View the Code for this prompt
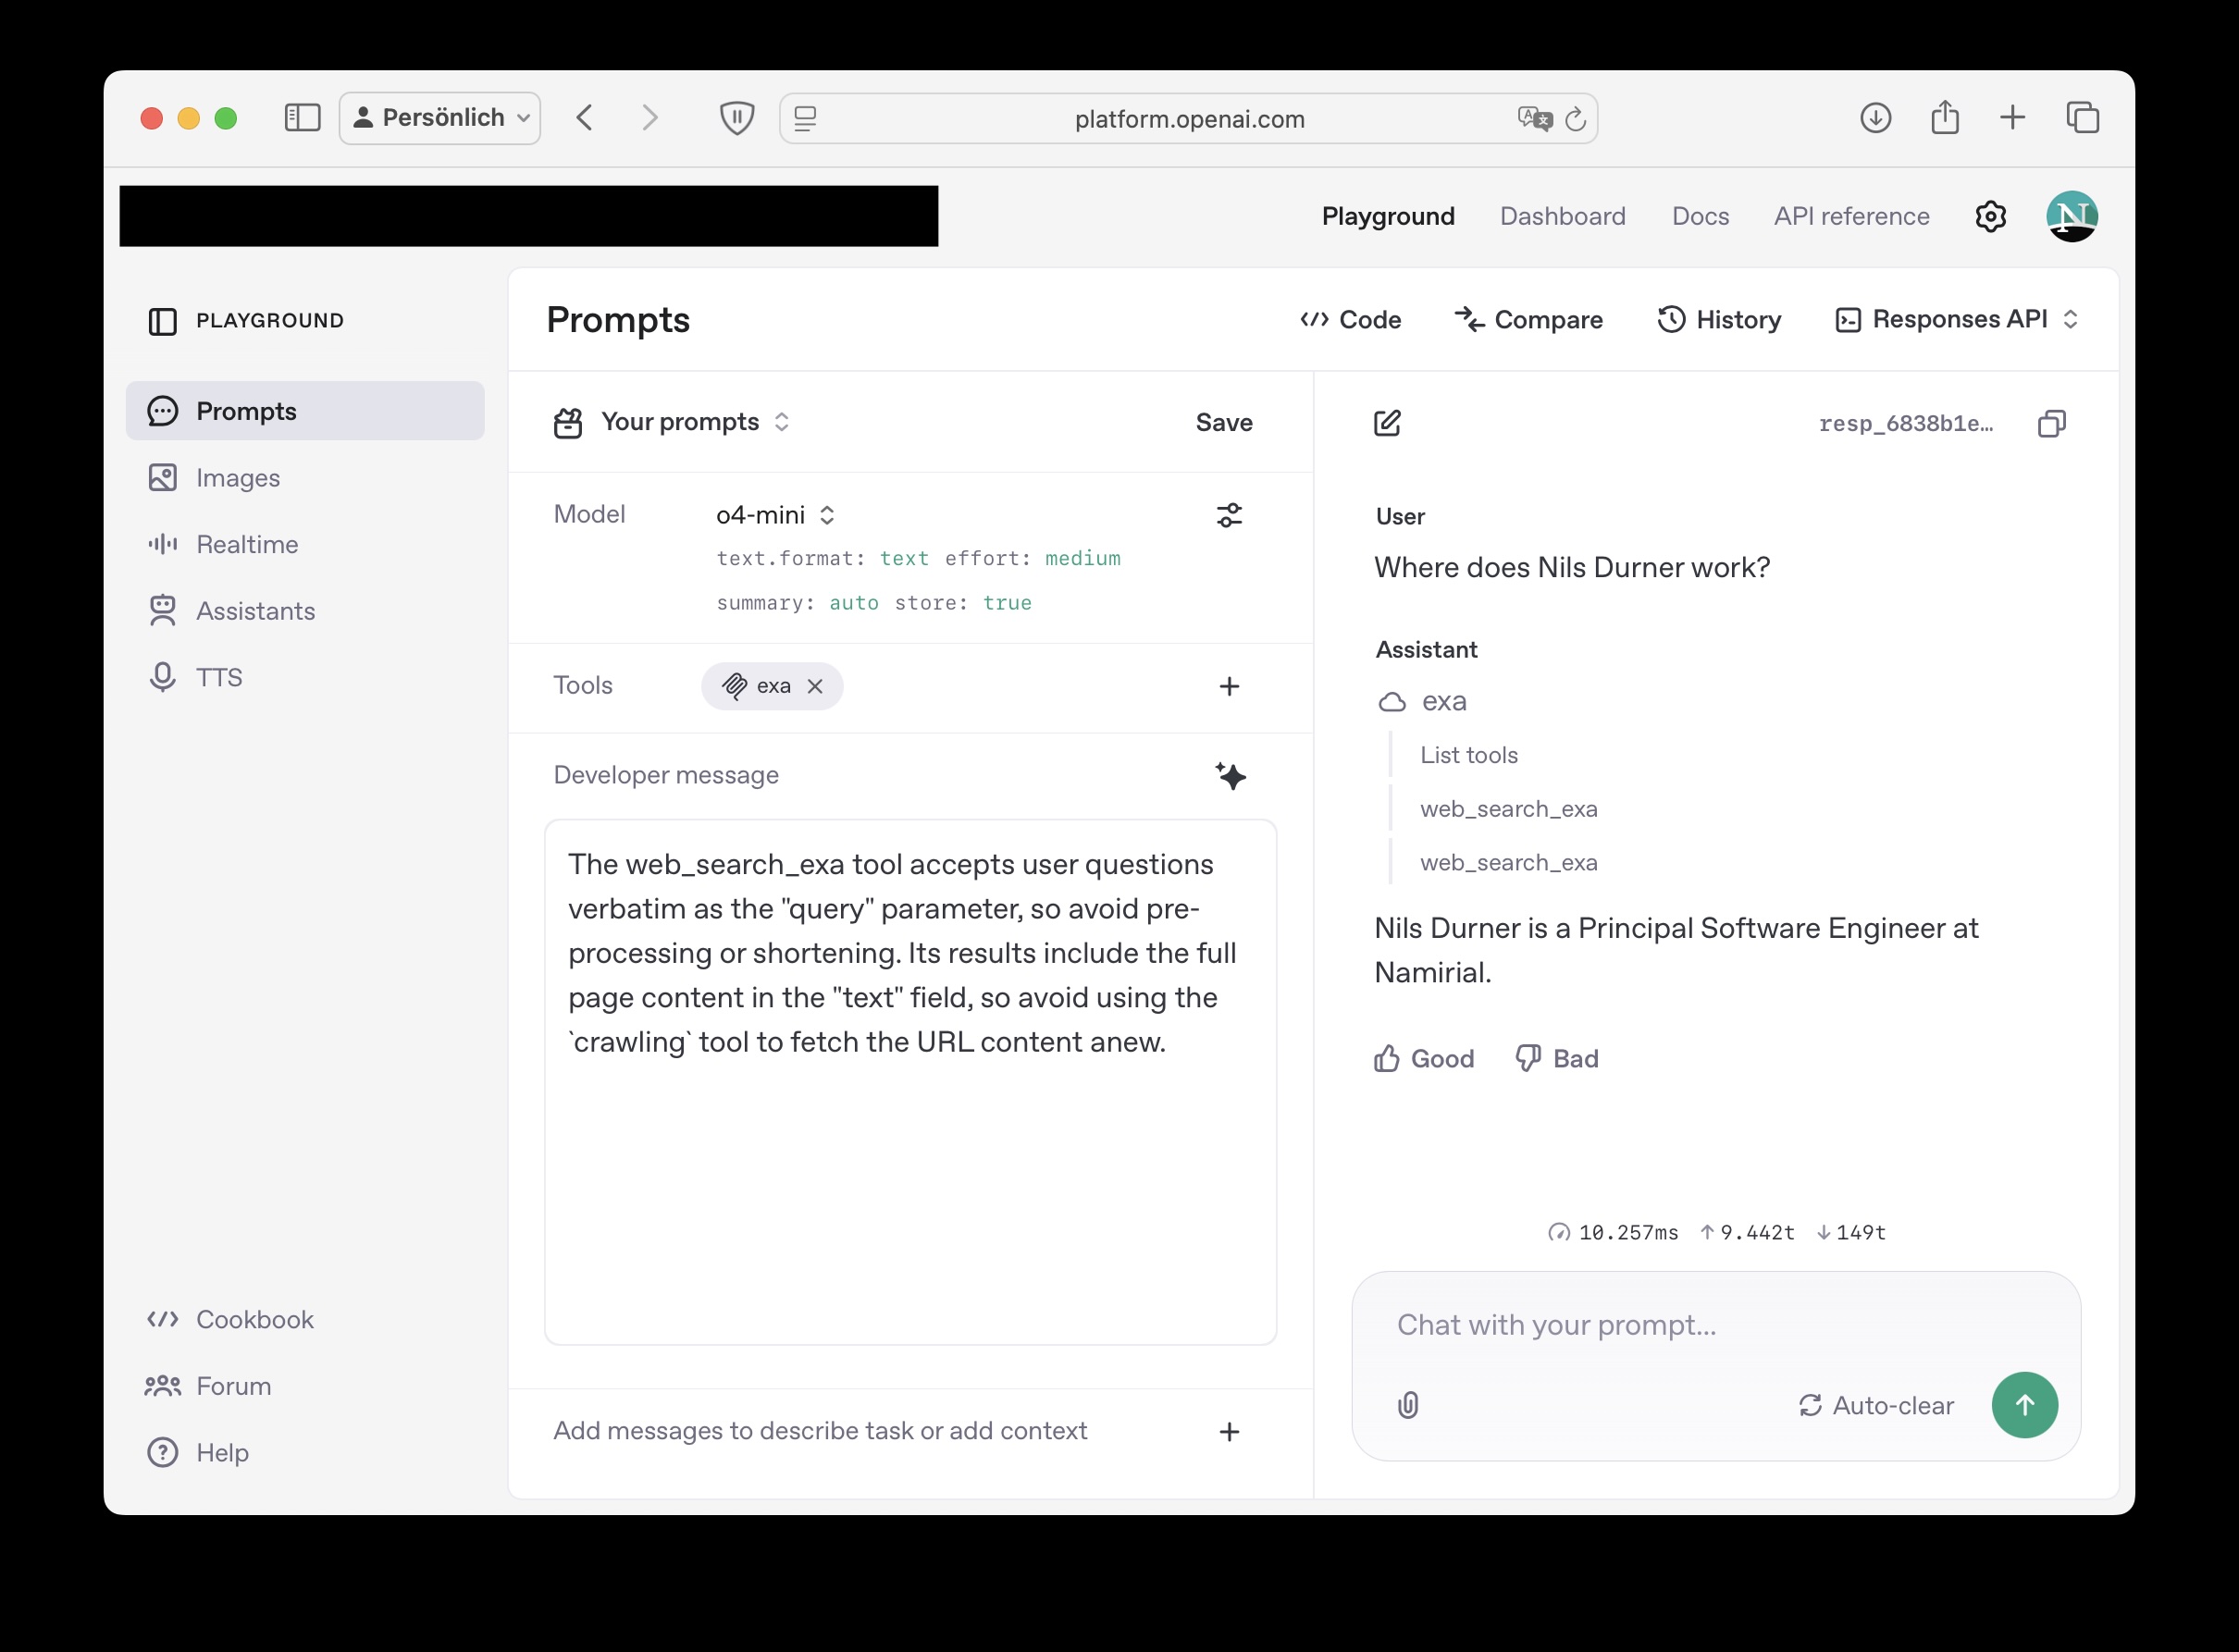 pyautogui.click(x=1350, y=320)
